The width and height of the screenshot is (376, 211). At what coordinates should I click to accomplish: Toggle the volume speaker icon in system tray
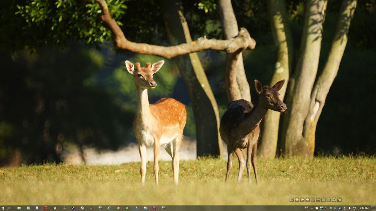(349, 208)
